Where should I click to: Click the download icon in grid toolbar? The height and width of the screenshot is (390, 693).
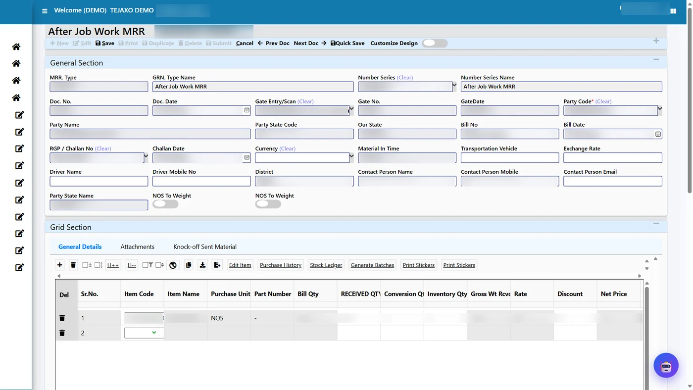(x=202, y=265)
